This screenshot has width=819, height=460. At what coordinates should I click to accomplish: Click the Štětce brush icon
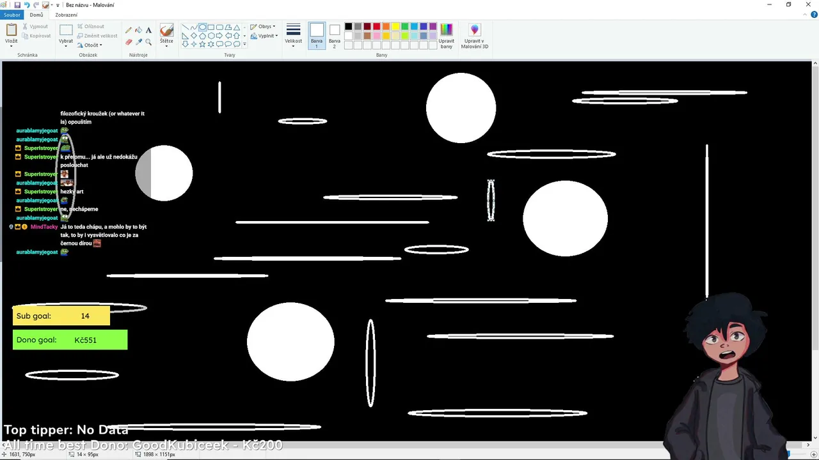[x=166, y=31]
